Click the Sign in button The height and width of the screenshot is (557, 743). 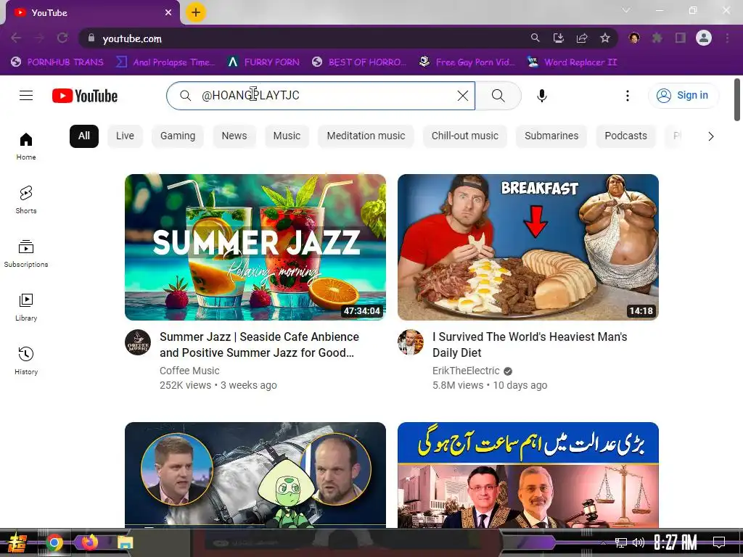click(683, 95)
